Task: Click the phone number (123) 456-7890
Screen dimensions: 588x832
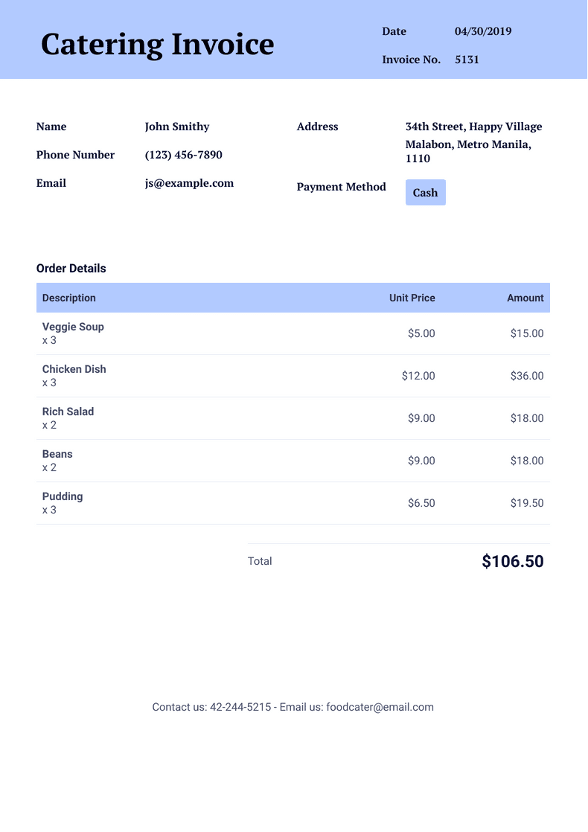Action: [x=183, y=155]
